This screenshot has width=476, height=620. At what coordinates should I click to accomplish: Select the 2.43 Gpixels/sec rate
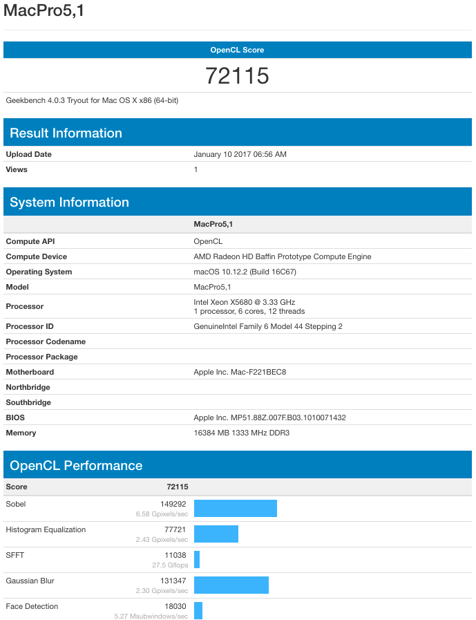point(162,540)
